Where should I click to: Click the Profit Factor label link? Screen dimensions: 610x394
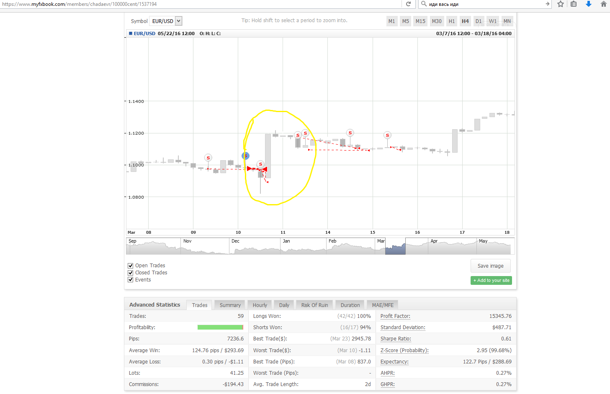pyautogui.click(x=395, y=316)
